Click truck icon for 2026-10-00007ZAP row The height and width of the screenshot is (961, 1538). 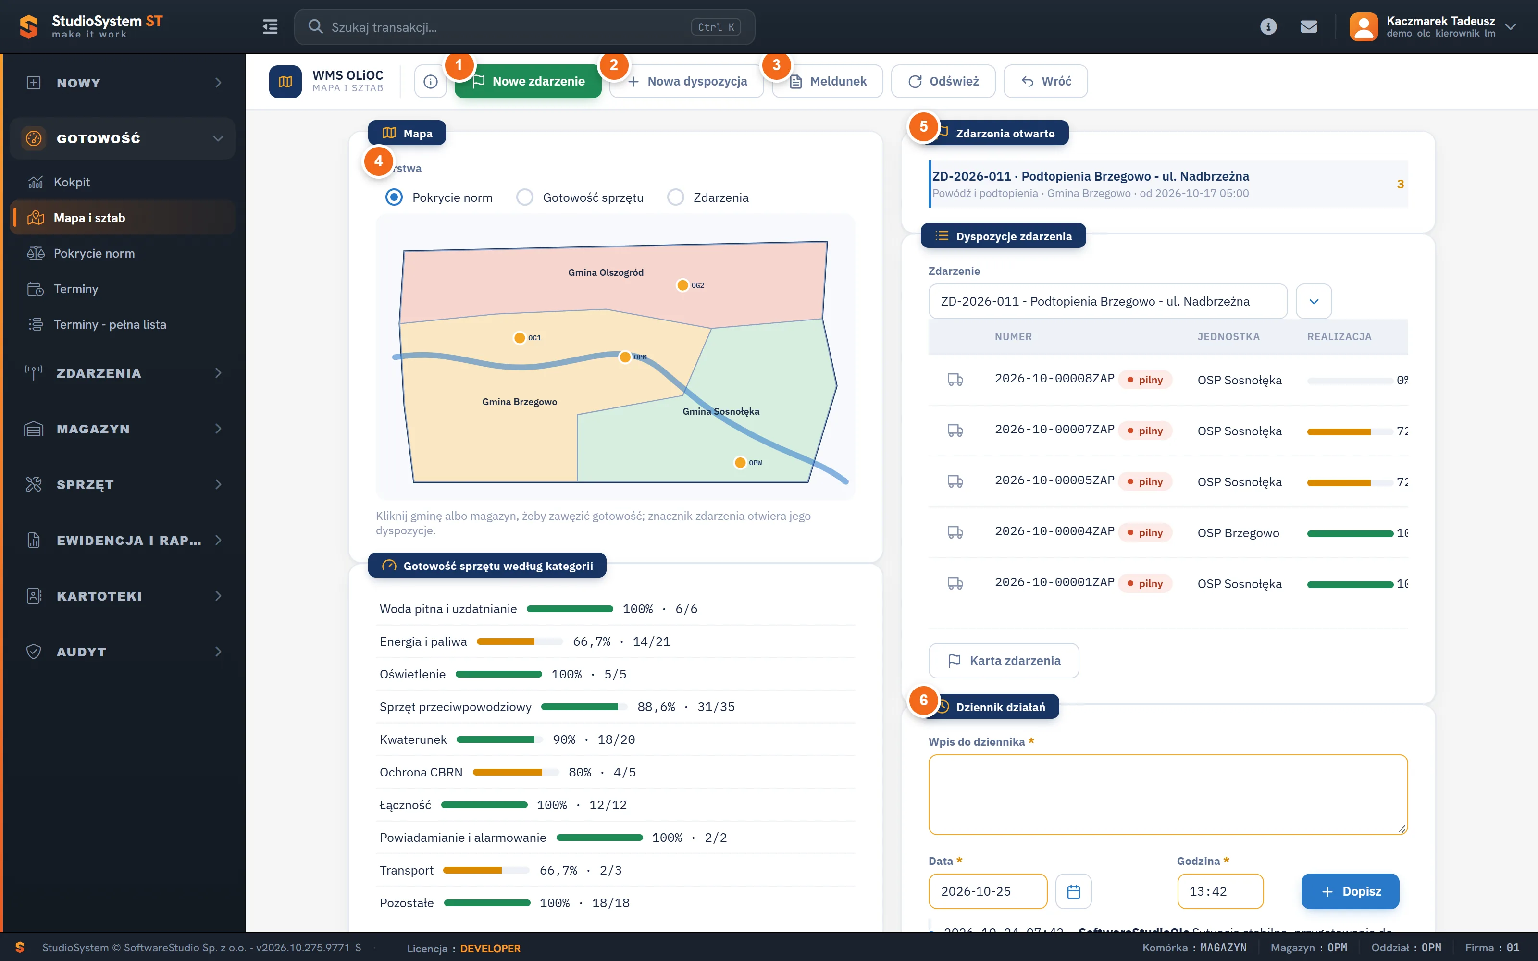pos(955,431)
